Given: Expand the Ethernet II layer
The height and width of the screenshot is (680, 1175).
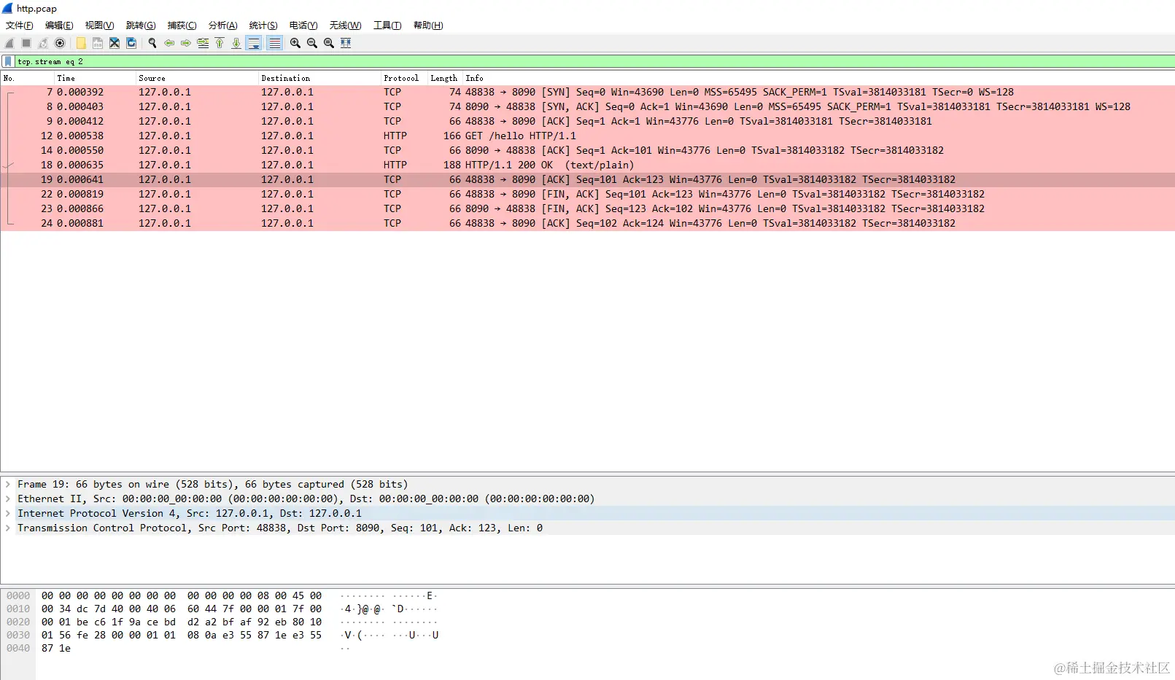Looking at the screenshot, I should tap(8, 499).
